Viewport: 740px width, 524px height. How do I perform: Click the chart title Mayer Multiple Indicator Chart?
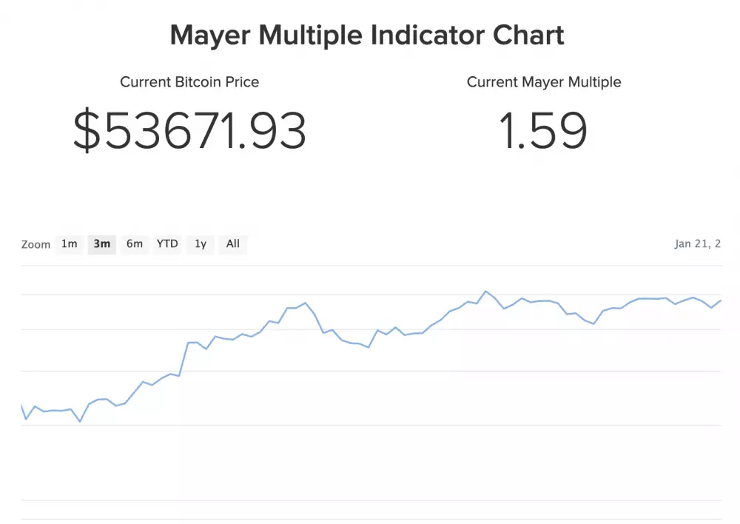(x=367, y=35)
